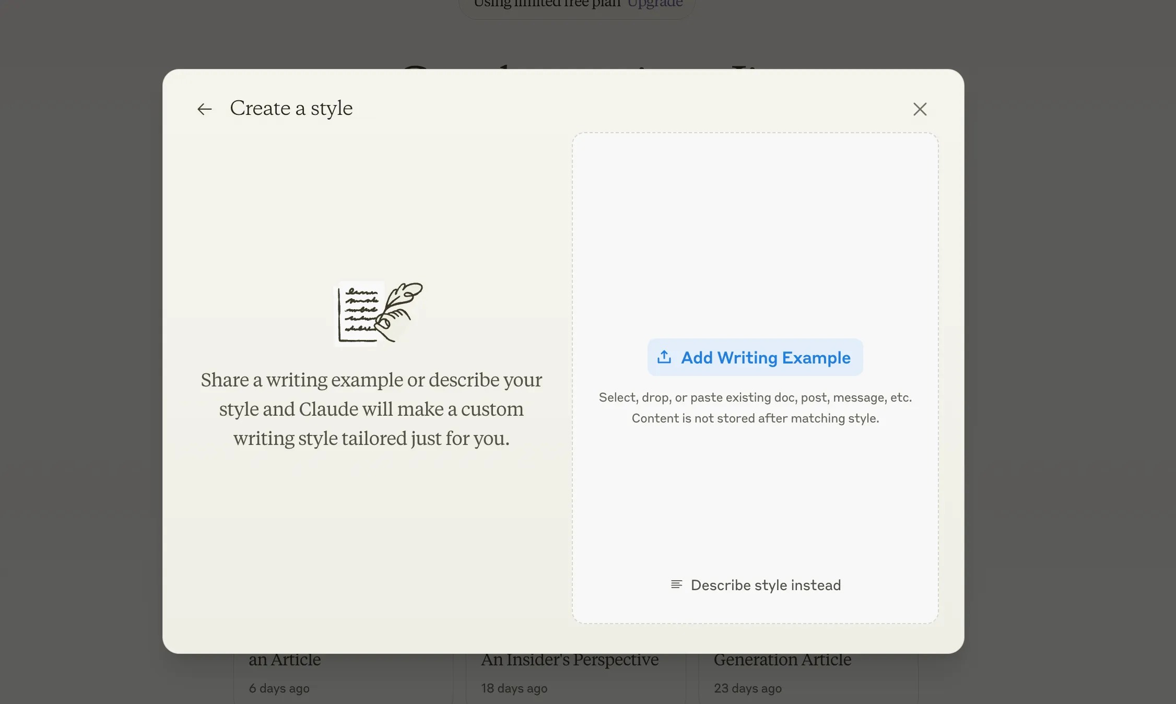Click 'Content is not stored' notice text
1176x704 pixels.
click(x=755, y=418)
